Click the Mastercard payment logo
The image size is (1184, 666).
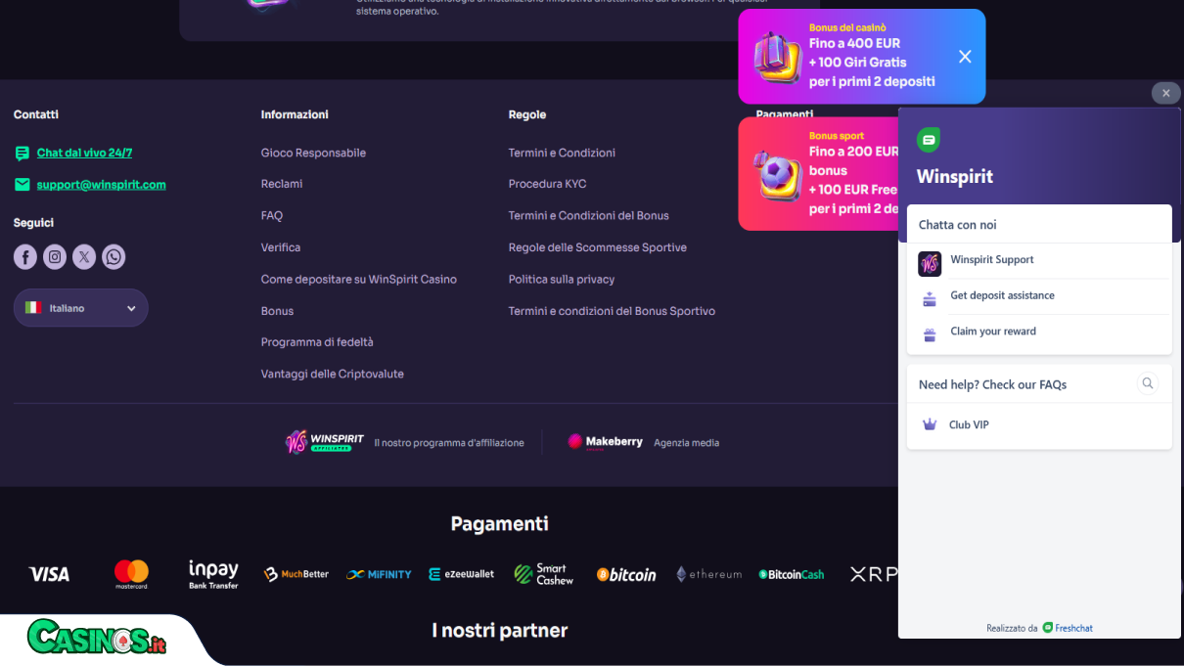coord(131,574)
